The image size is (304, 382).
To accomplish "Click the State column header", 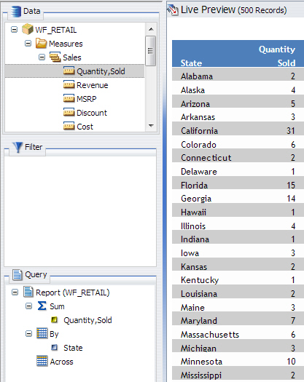I will tap(191, 63).
